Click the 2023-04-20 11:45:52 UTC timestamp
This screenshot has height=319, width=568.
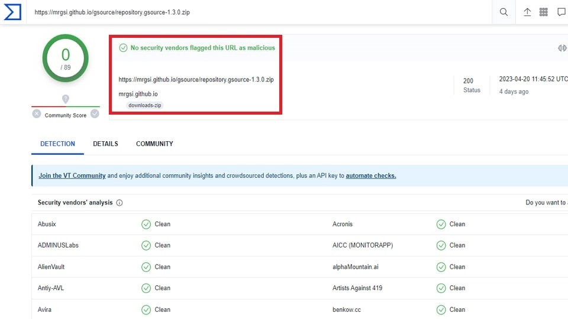pyautogui.click(x=533, y=79)
